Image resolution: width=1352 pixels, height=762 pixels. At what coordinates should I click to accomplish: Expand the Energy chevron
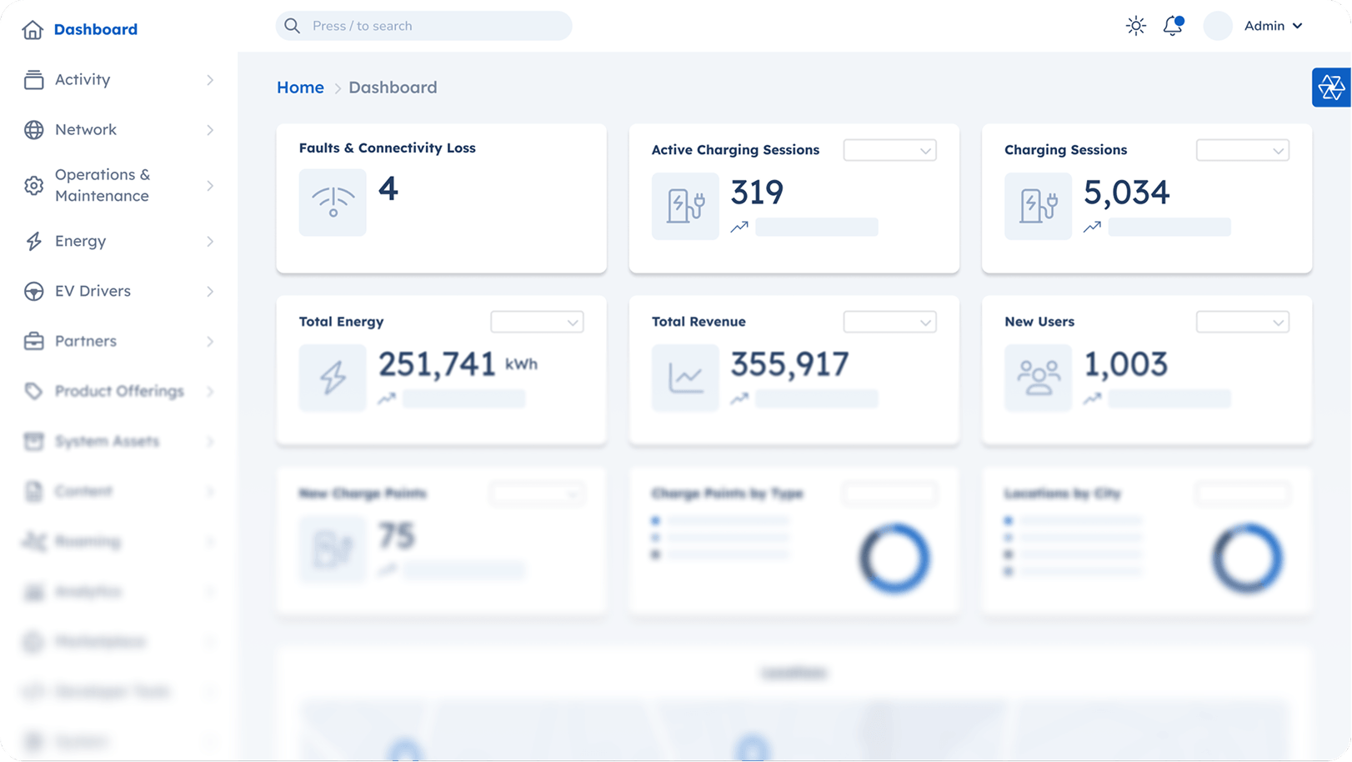[210, 242]
